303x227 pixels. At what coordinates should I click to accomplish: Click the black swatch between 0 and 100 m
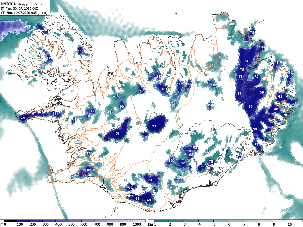click(10, 221)
